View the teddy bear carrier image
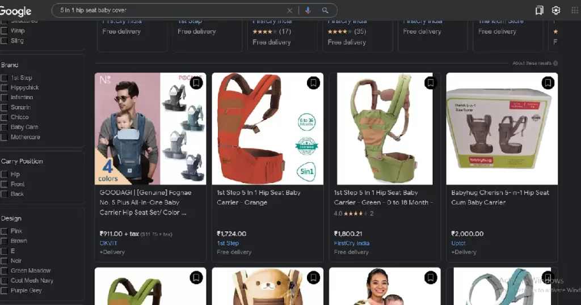This screenshot has width=581, height=305. pyautogui.click(x=268, y=286)
